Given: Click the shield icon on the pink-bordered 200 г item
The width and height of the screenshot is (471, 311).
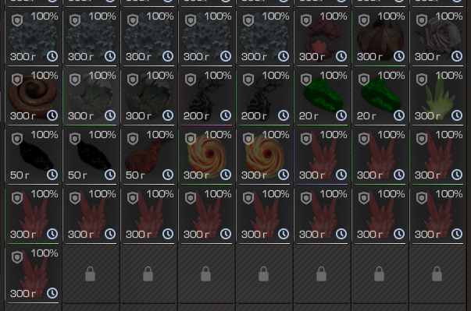Looking at the screenshot, I should point(191,80).
